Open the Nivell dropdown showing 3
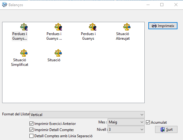The image size is (183, 140). pos(126,130)
